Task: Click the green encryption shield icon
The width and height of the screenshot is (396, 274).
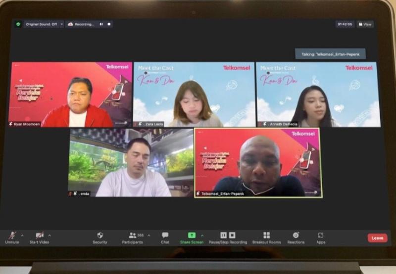Action: point(18,24)
